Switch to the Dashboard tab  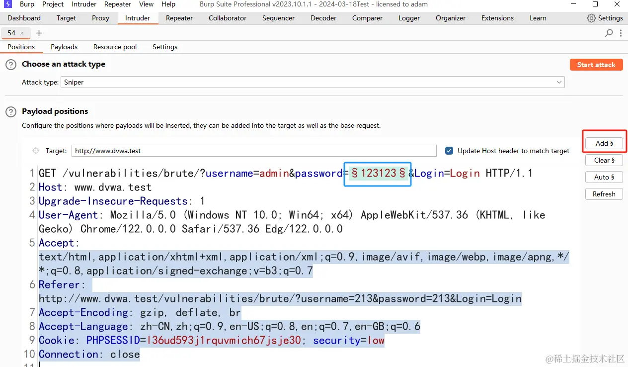click(x=24, y=18)
